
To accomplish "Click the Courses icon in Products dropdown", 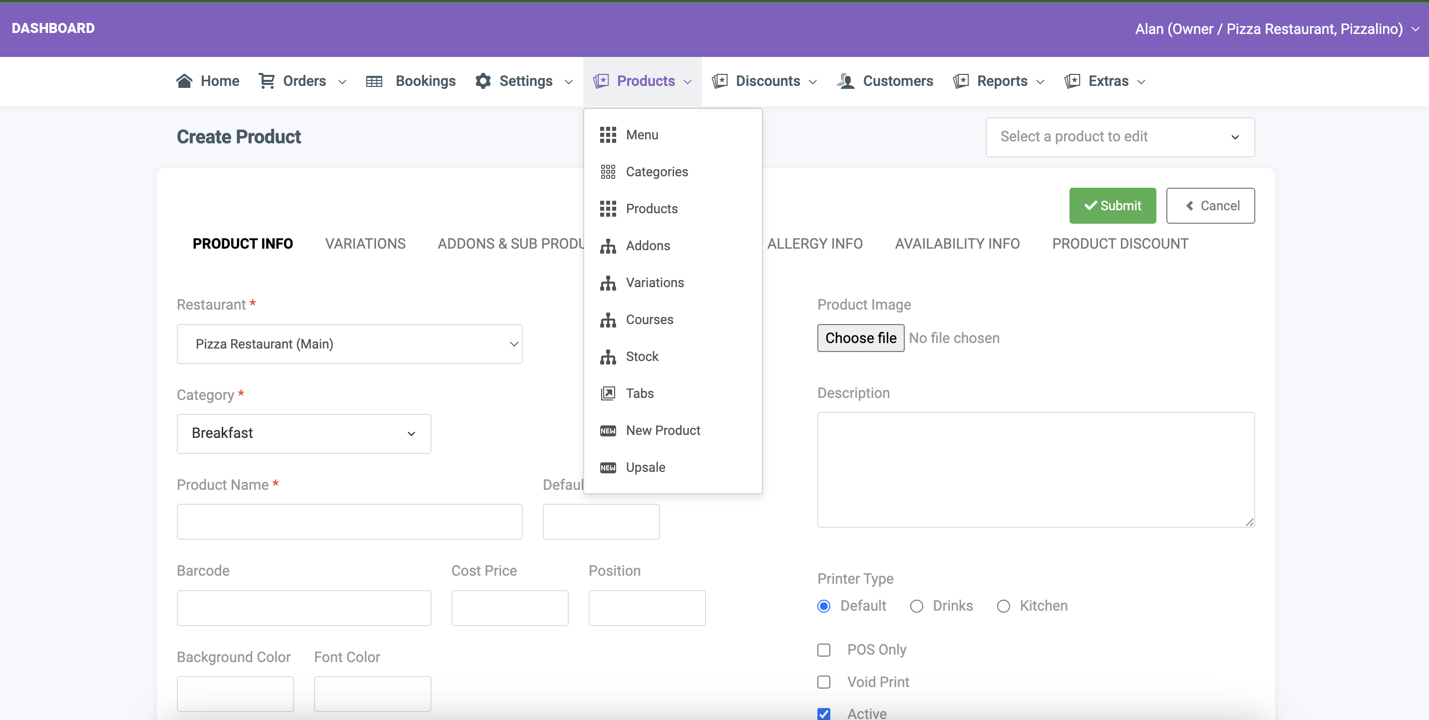I will pyautogui.click(x=608, y=319).
